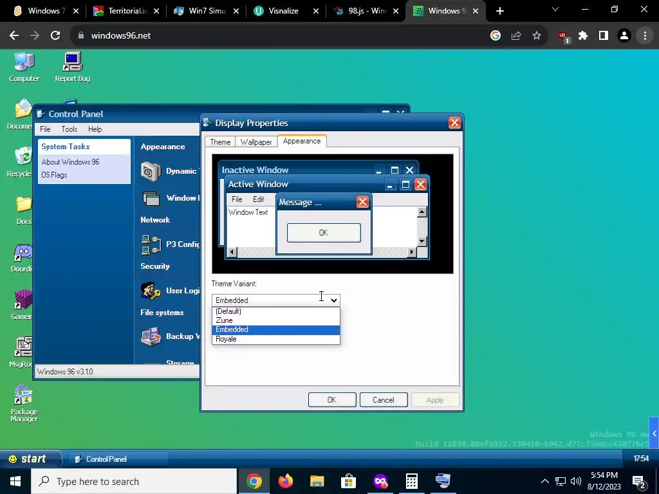The image size is (659, 494).
Task: Open About Windows 96 link
Action: pyautogui.click(x=71, y=161)
